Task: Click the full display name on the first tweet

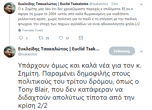Action: [x=54, y=4]
